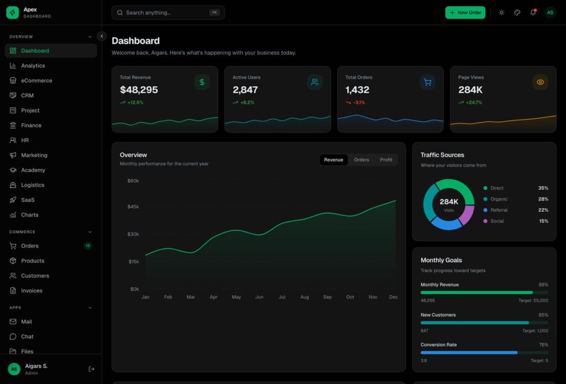Click the green Direct legend dot
This screenshot has width=566, height=384.
[485, 188]
